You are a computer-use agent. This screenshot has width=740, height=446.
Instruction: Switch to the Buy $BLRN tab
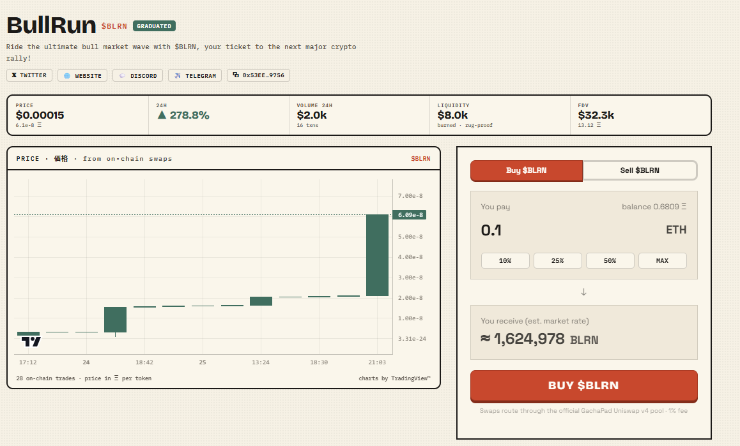point(526,170)
